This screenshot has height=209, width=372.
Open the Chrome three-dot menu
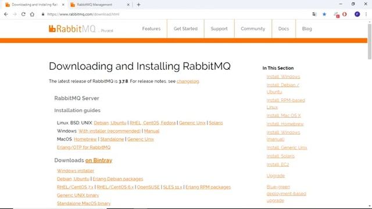coord(366,14)
